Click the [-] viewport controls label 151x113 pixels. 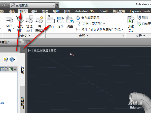click(x=30, y=50)
